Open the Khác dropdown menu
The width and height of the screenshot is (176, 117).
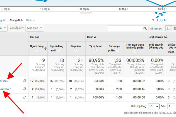coord(30,20)
